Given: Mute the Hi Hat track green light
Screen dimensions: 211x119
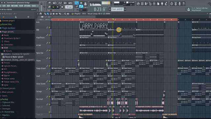Looking at the screenshot, I should 49,51.
